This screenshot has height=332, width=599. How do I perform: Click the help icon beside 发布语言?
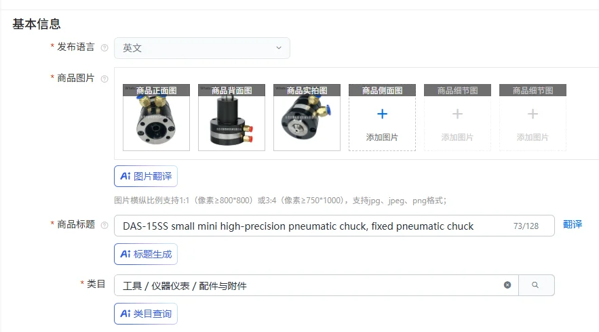[x=104, y=47]
